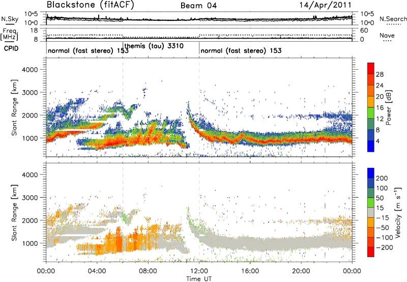Click the 'Velocity [m s-1]' colorbar label
The height and width of the screenshot is (282, 407).
(398, 212)
